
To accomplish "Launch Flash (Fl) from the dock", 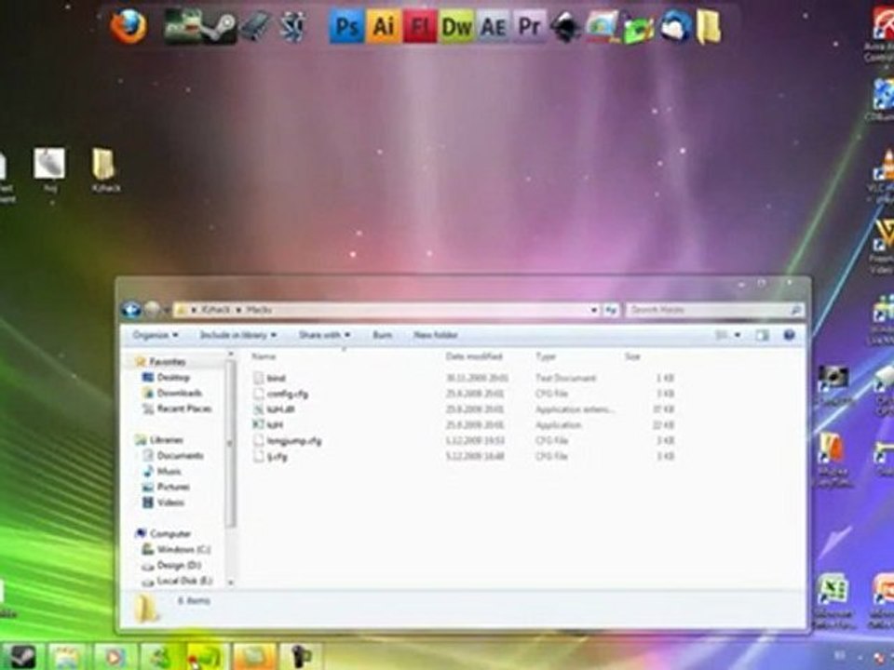I will (420, 27).
